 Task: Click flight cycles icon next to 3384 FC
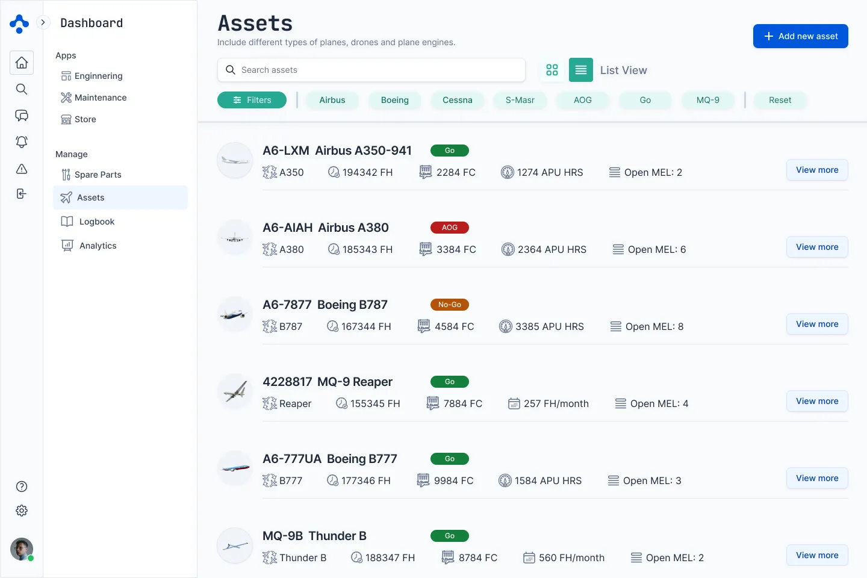[x=426, y=249]
